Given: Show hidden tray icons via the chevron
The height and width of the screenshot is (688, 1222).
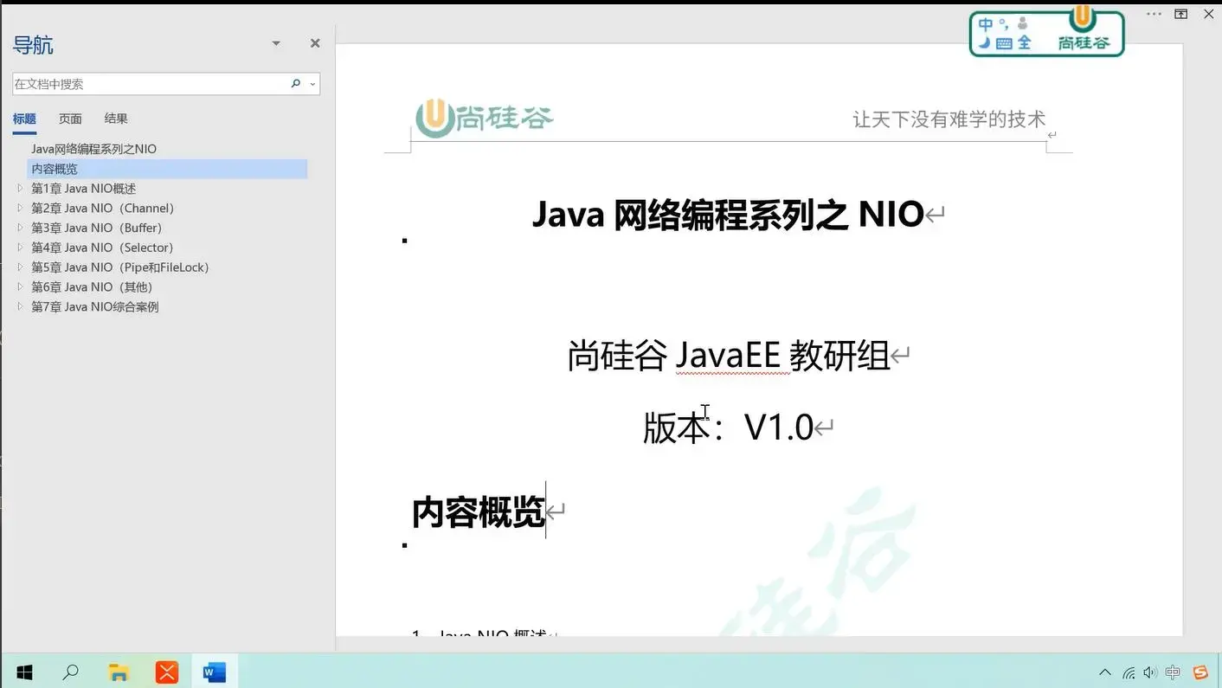Looking at the screenshot, I should point(1105,672).
